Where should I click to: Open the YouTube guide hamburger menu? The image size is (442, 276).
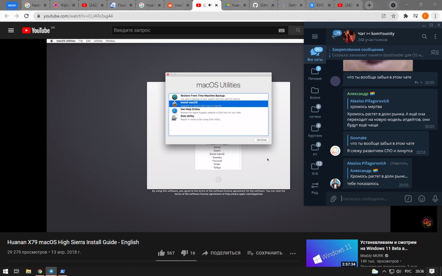11,30
